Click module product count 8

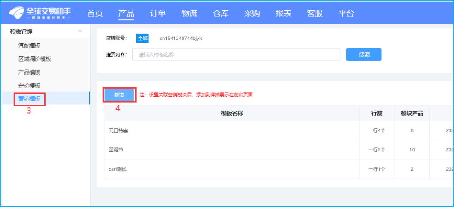tap(412, 130)
